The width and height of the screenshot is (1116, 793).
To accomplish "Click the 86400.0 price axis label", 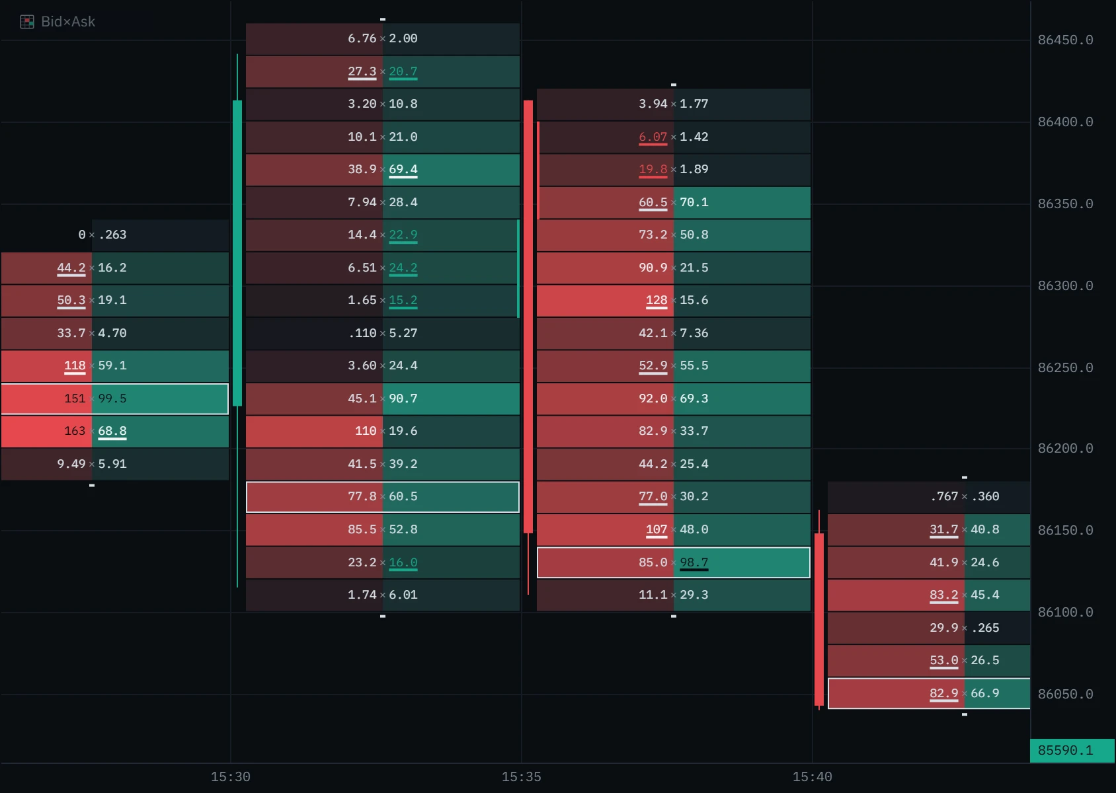I will tap(1065, 122).
